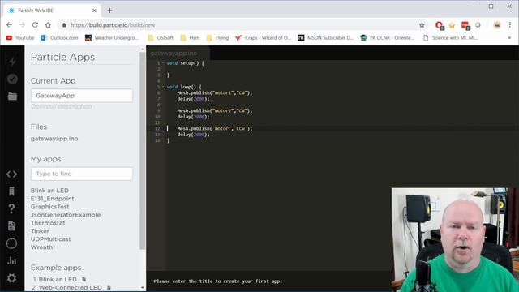The width and height of the screenshot is (519, 292).
Task: Open a new browser tab
Action: coord(109,11)
